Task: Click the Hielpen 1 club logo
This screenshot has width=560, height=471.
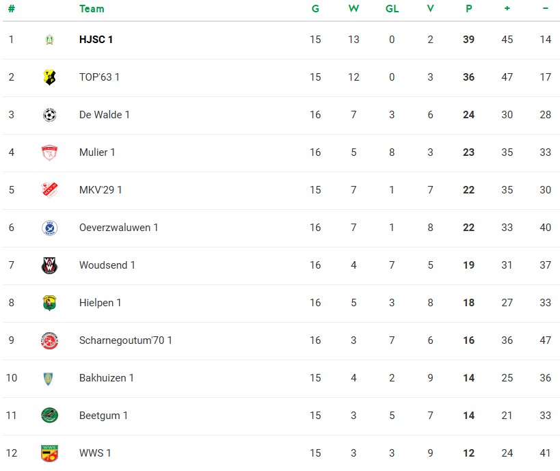Action: pyautogui.click(x=49, y=303)
